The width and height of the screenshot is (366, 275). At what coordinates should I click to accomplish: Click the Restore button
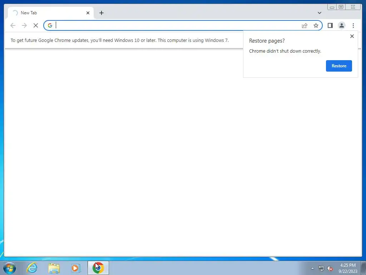(x=339, y=66)
